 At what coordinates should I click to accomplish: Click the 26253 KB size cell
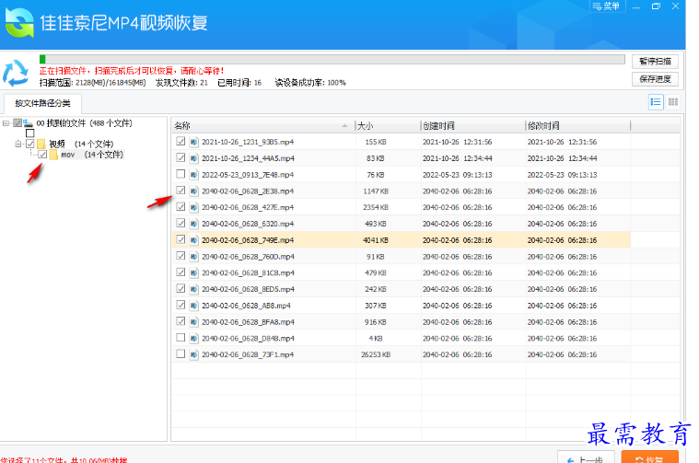(x=376, y=354)
